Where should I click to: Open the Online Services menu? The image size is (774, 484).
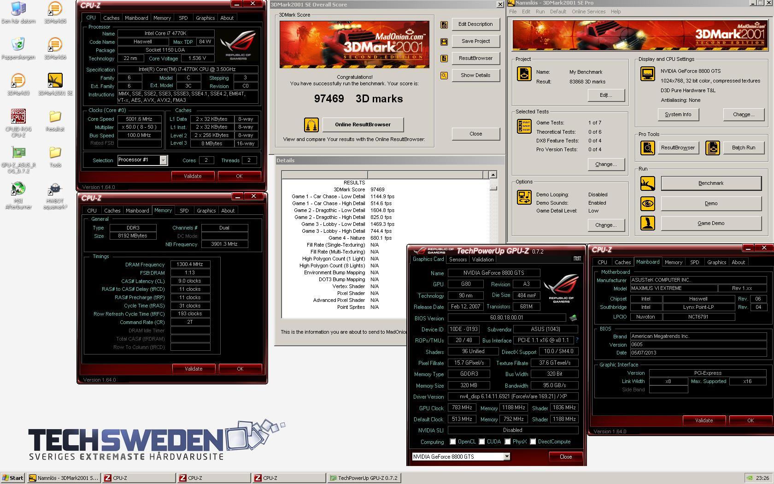[588, 12]
